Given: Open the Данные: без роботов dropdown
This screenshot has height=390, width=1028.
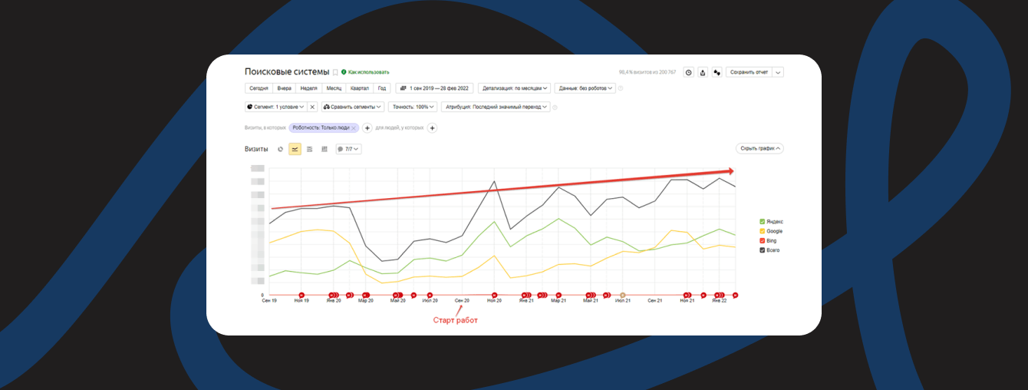Looking at the screenshot, I should [x=585, y=88].
